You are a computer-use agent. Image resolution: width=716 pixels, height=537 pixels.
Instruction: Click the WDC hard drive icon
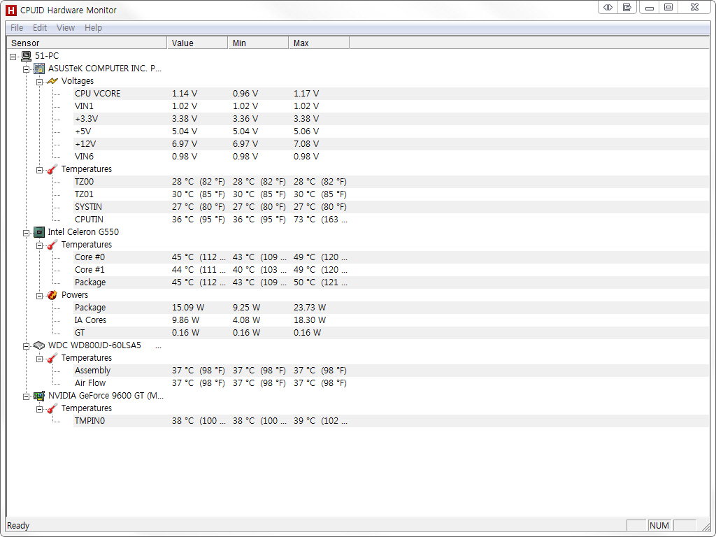39,345
